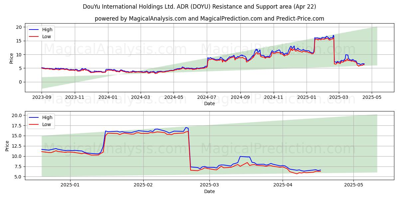Click the '2024-11' tick label
Viewport: 399px width, 199px height.
(274, 98)
